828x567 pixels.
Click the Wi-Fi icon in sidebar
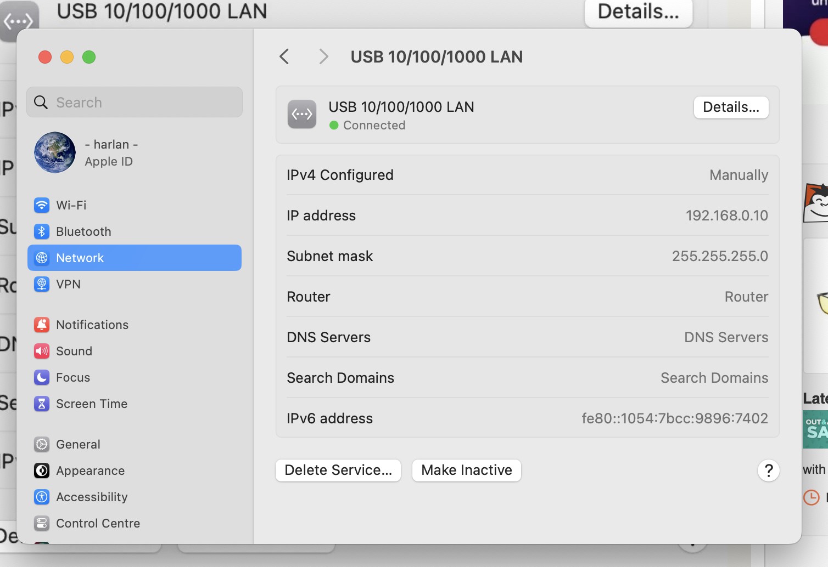click(x=42, y=205)
